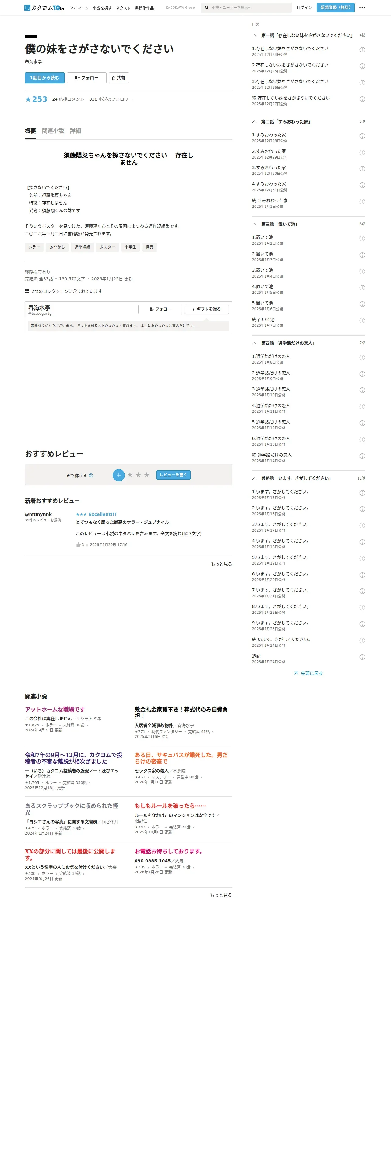Collapse 最終話「います。さがしてください」 section
This screenshot has width=391, height=1175.
(x=255, y=479)
